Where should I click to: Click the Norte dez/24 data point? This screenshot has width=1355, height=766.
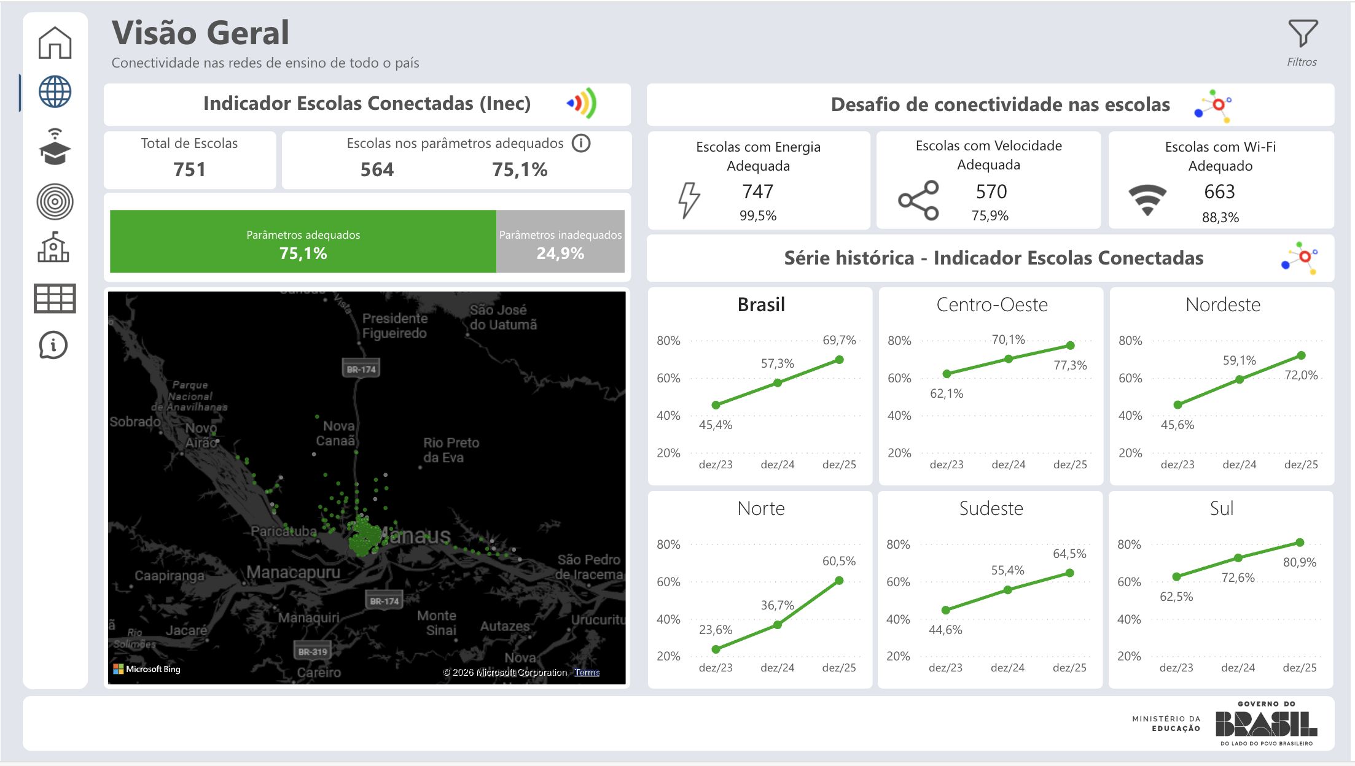click(777, 624)
